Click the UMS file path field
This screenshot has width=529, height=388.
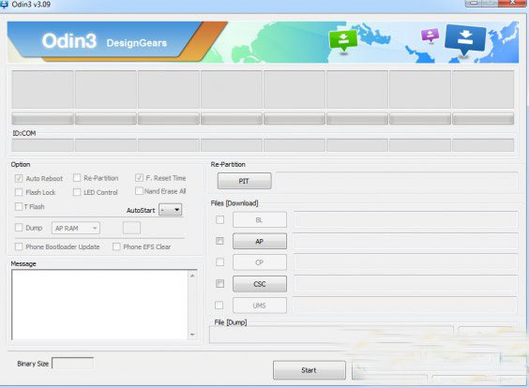click(x=405, y=306)
